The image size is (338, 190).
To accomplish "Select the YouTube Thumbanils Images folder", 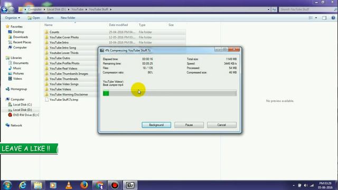I will [x=69, y=74].
